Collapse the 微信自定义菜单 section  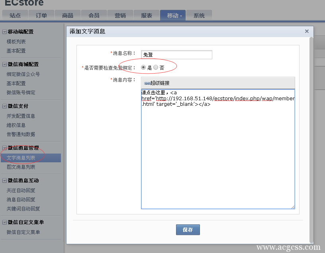(x=4, y=222)
